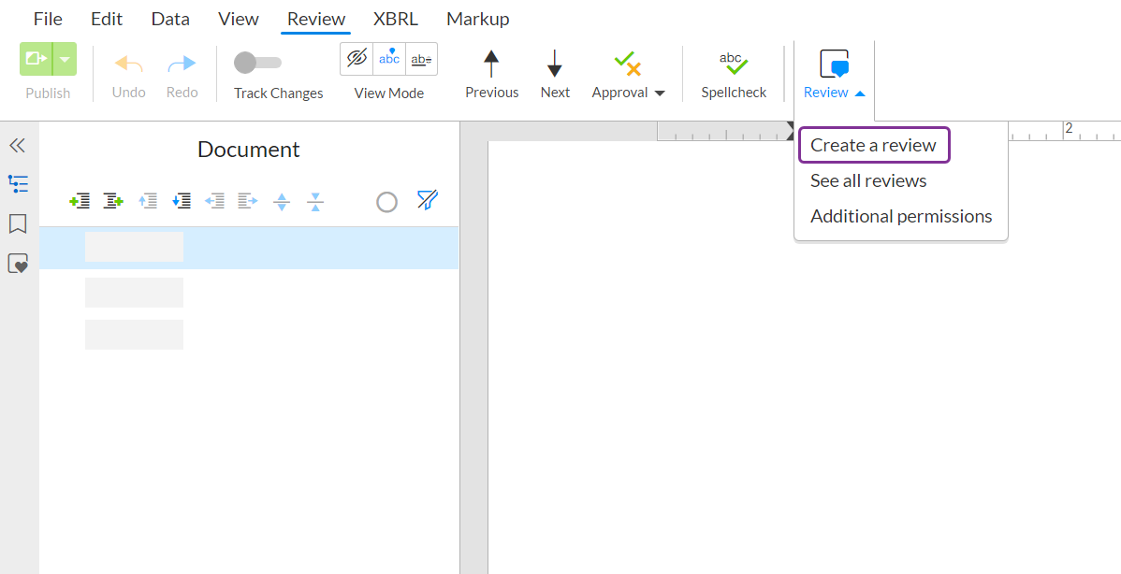
Task: Toggle the abc view mode option
Action: click(388, 57)
